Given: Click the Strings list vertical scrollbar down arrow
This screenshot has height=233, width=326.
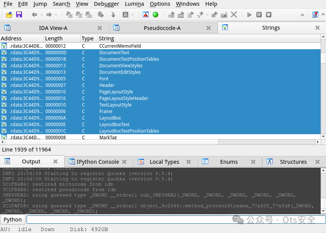Looking at the screenshot, I should (323, 136).
